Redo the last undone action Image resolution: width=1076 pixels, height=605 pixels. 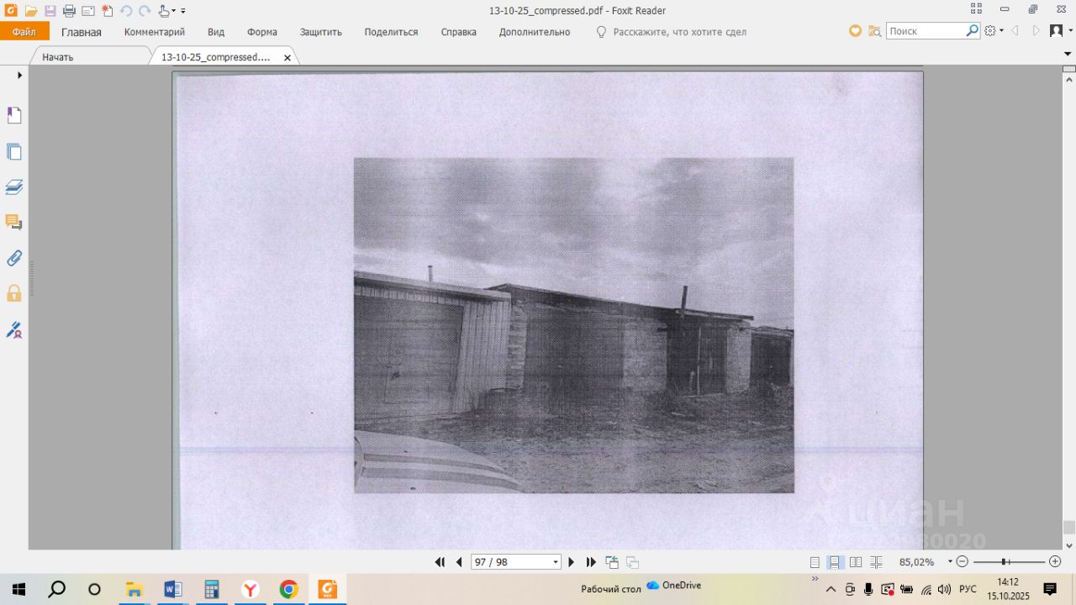point(145,11)
